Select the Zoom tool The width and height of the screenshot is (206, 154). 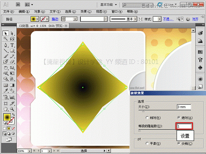12,109
